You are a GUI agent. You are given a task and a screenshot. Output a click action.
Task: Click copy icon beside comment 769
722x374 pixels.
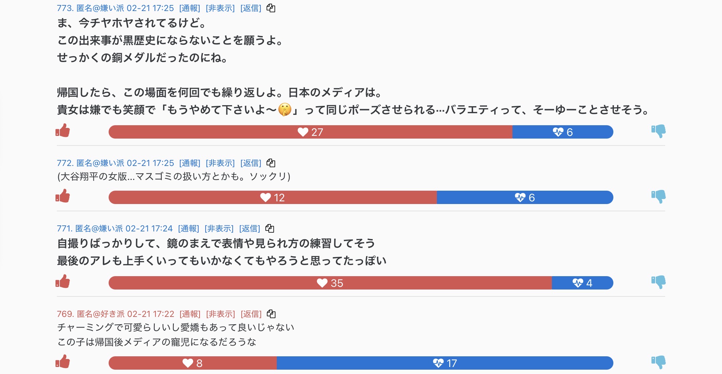click(271, 314)
